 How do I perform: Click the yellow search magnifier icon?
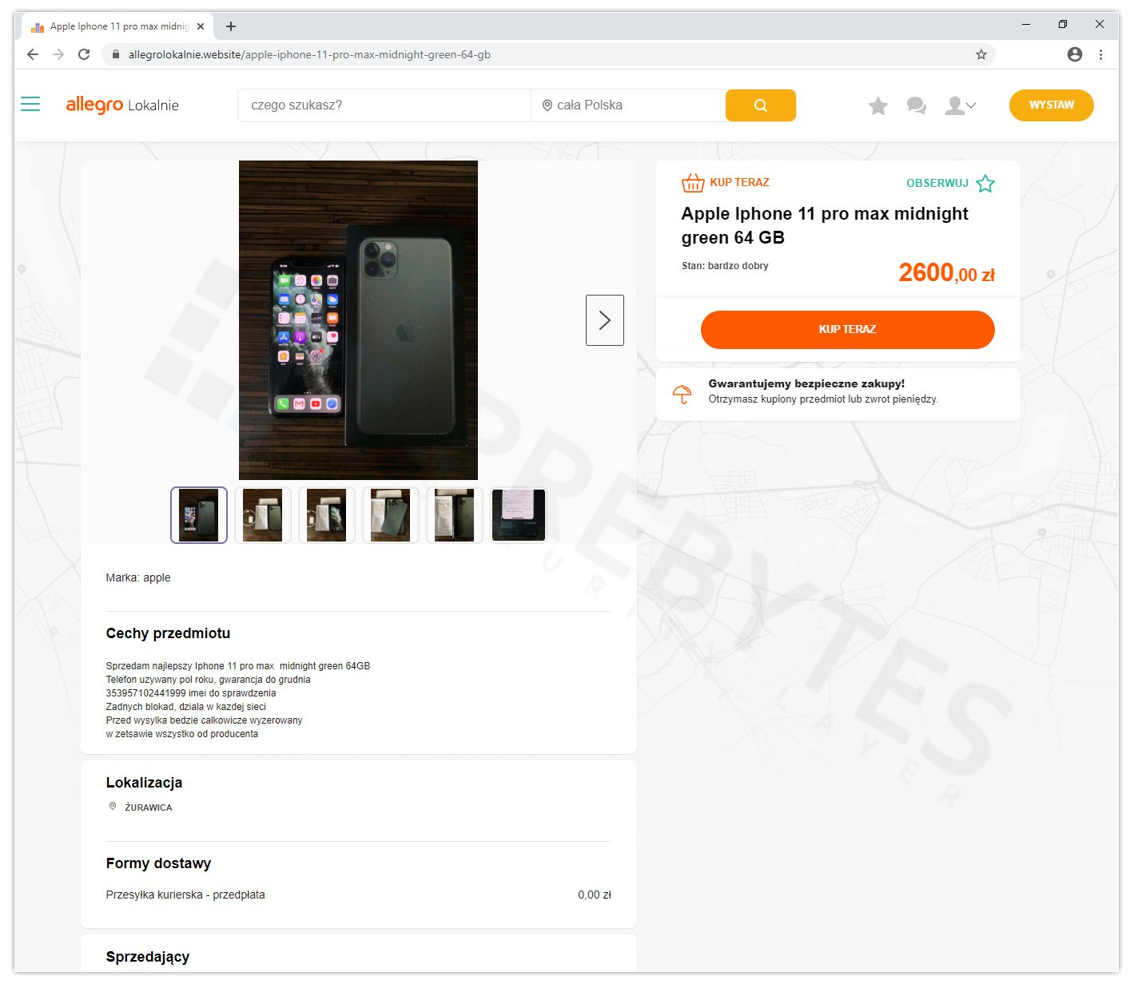pyautogui.click(x=759, y=105)
